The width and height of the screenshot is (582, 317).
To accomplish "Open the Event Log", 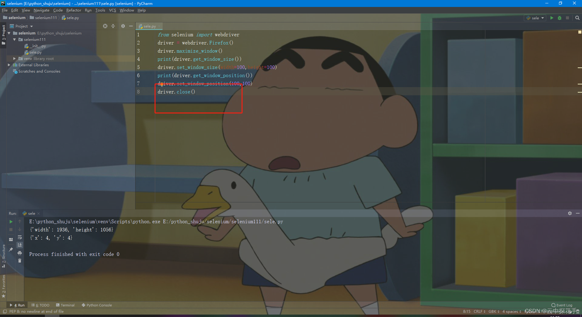I will tap(562, 305).
